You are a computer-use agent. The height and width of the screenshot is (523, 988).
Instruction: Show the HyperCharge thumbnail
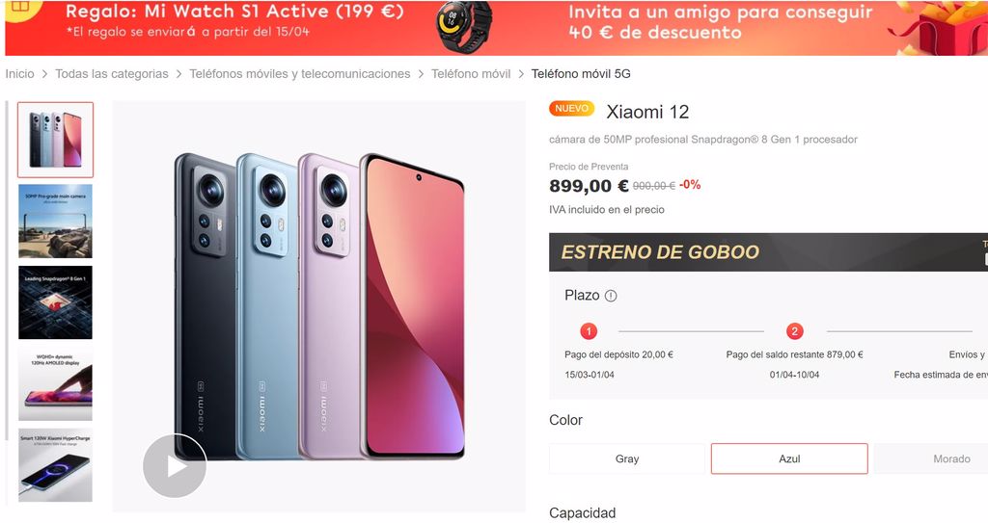[55, 465]
